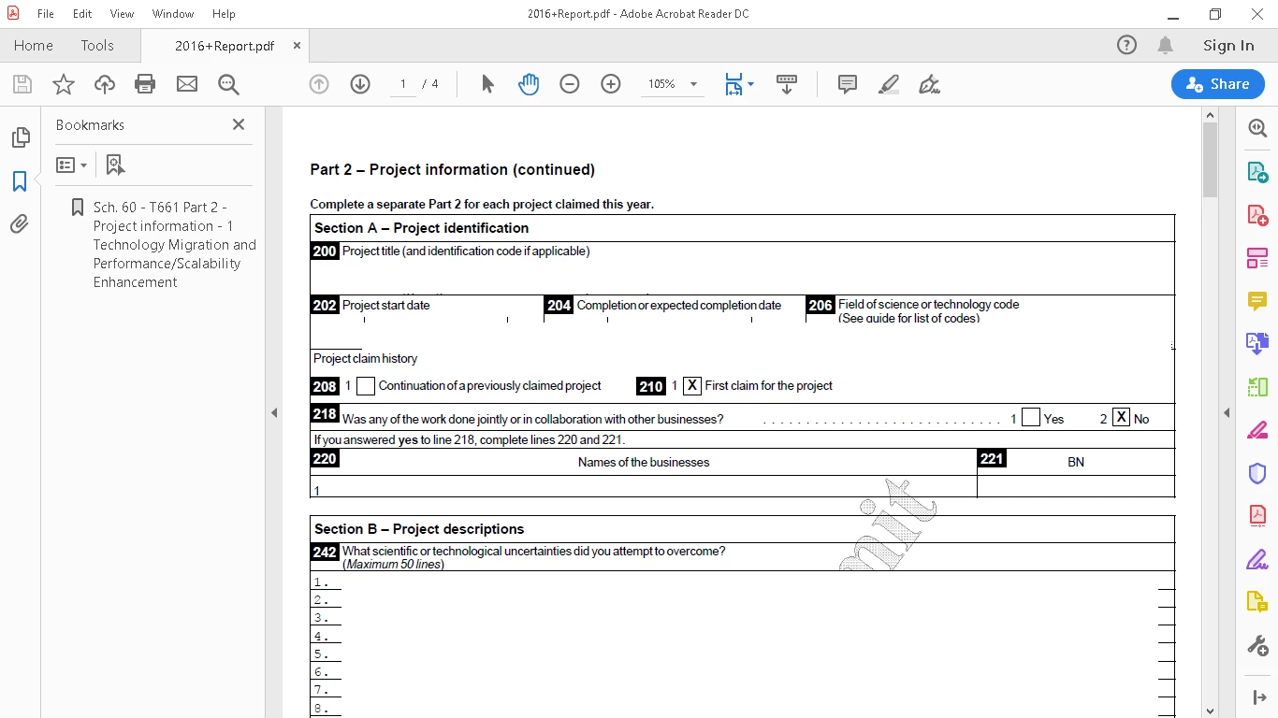Open the Edit menu
Image resolution: width=1278 pixels, height=718 pixels.
[82, 14]
